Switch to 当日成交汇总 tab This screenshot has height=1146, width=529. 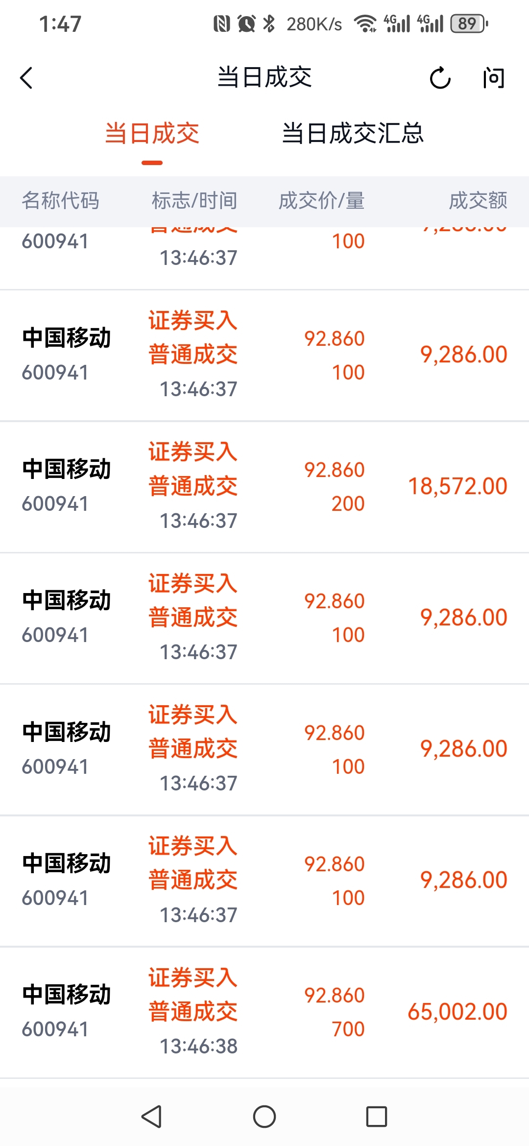click(353, 133)
